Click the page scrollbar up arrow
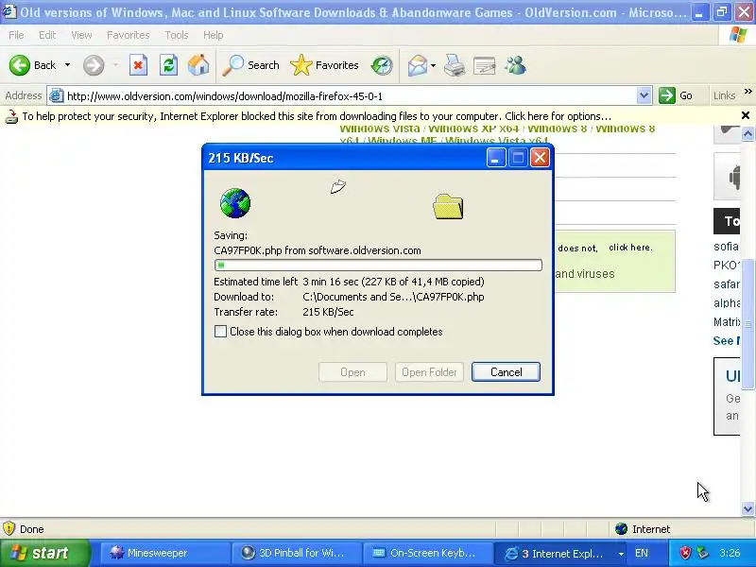 coord(747,132)
